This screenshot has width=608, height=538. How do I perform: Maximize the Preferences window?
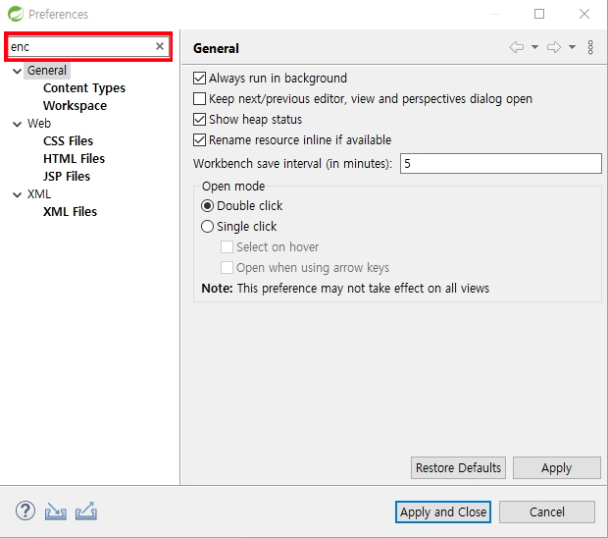539,14
